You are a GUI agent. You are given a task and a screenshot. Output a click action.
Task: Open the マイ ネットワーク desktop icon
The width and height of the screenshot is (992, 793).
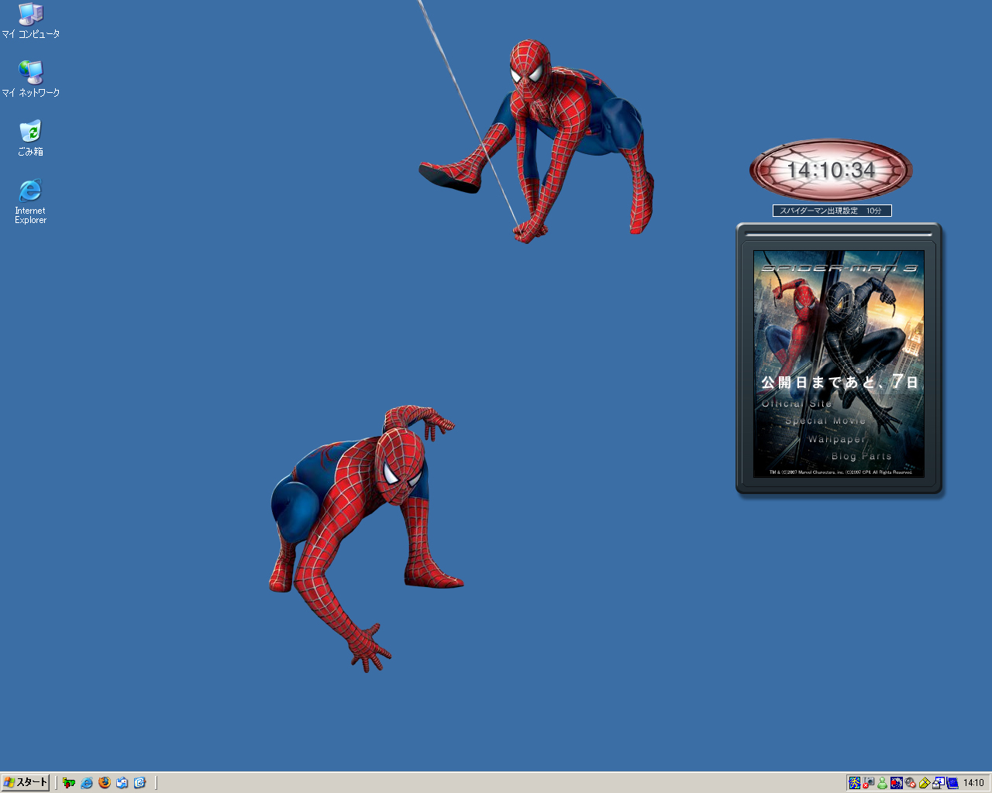(30, 80)
